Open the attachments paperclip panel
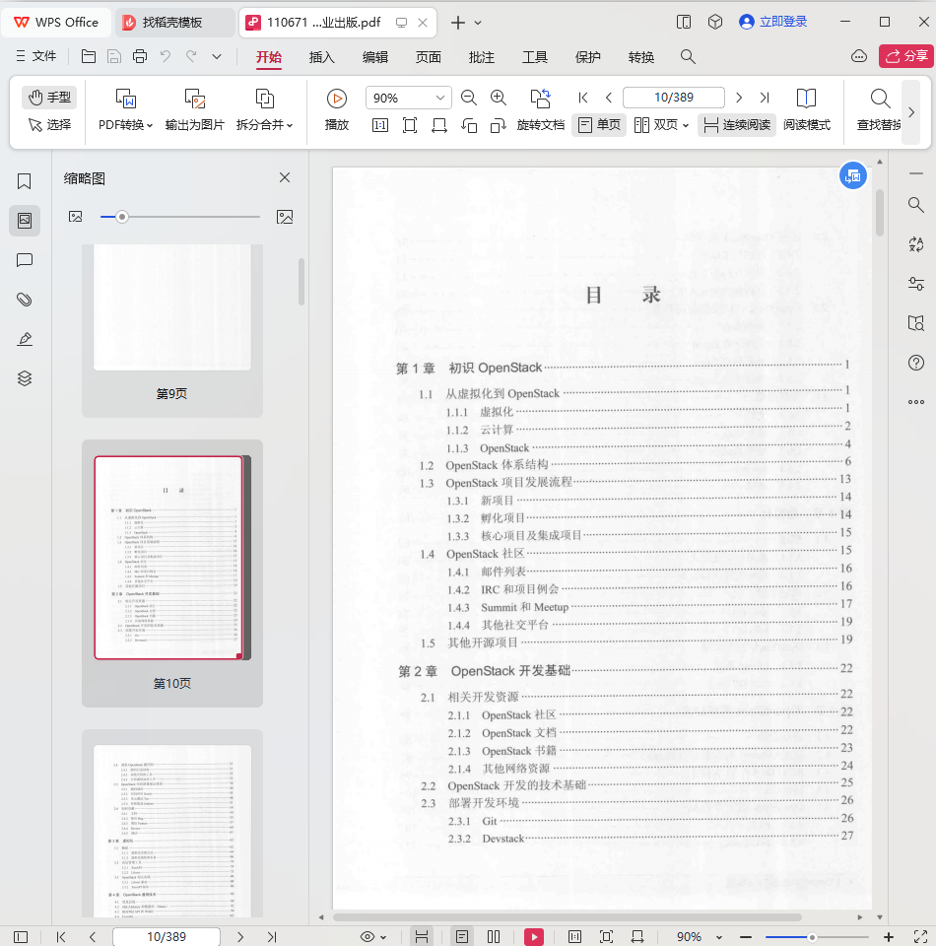The width and height of the screenshot is (936, 946). pos(25,300)
